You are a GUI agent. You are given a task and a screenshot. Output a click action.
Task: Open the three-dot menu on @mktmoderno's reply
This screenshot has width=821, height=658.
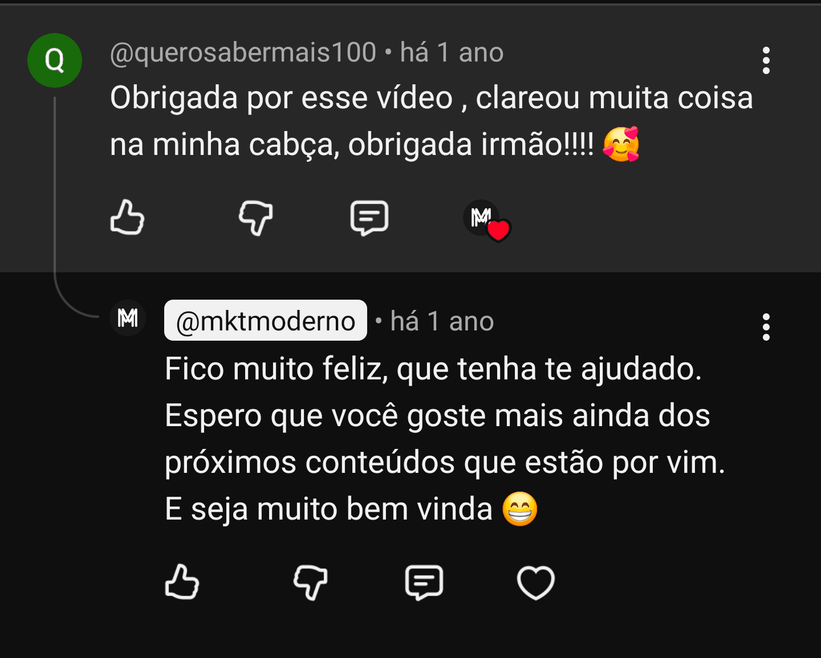click(766, 327)
